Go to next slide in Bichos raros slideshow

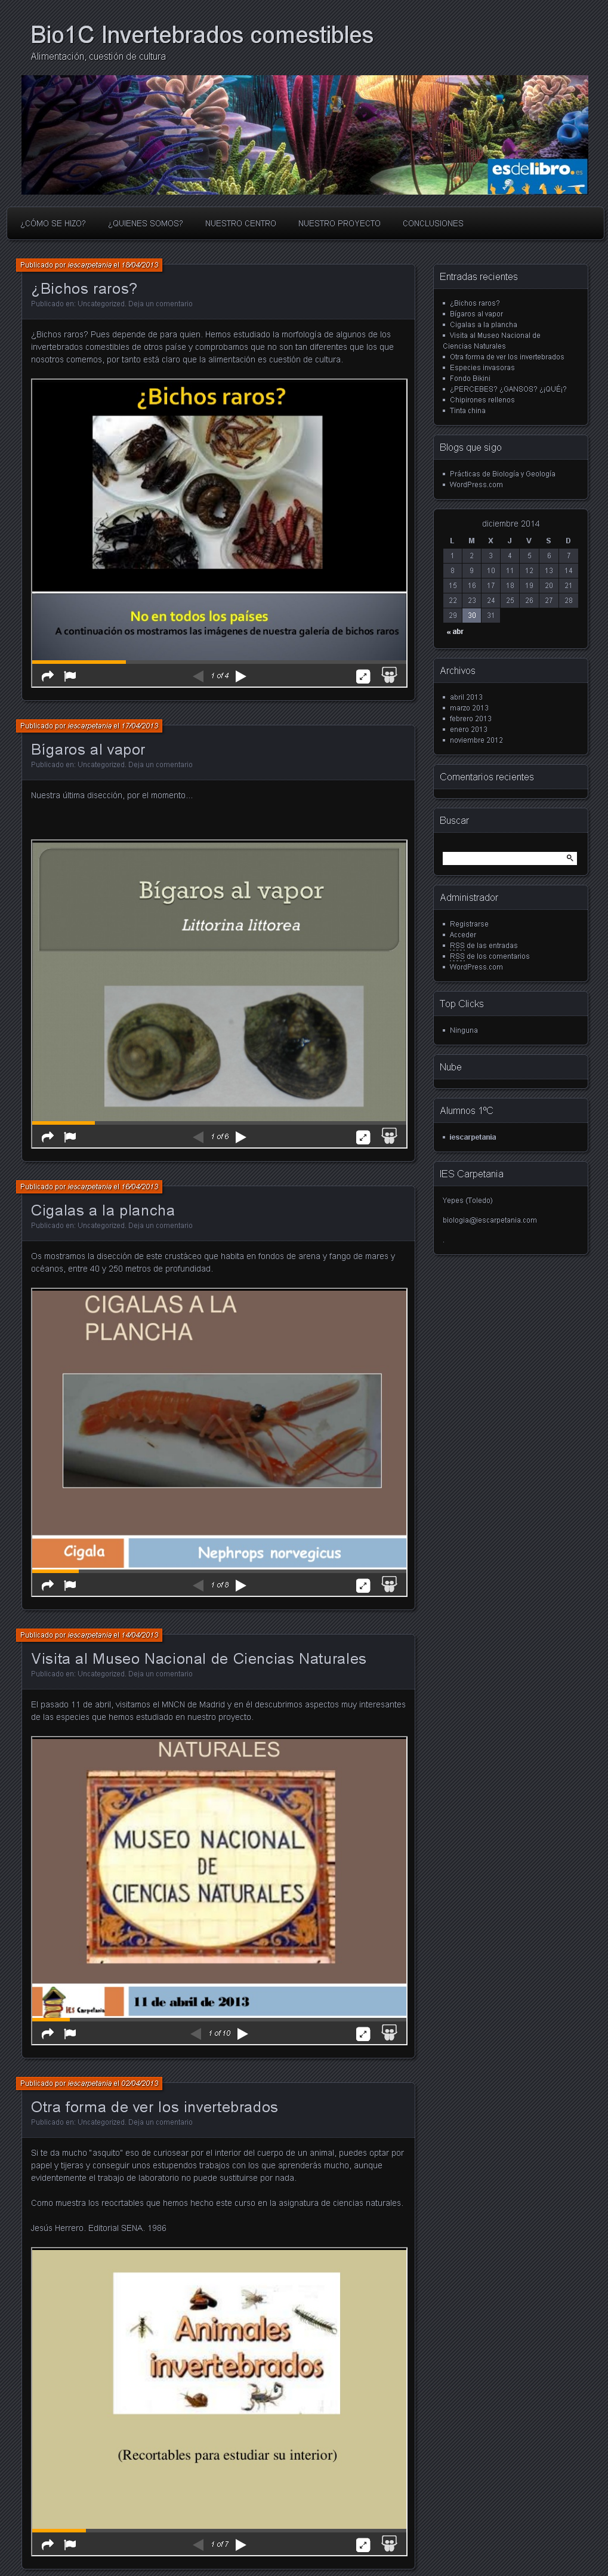pyautogui.click(x=241, y=676)
